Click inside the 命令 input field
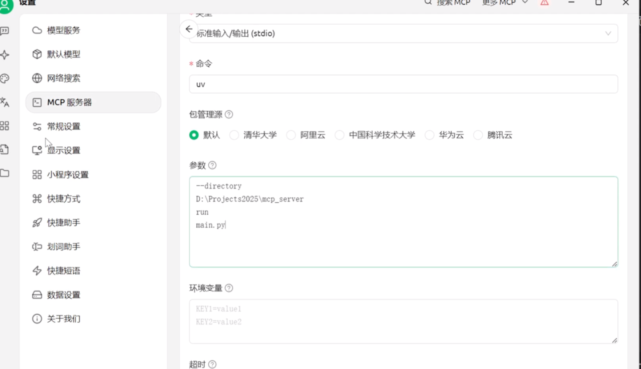Viewport: 641px width, 369px height. (403, 84)
